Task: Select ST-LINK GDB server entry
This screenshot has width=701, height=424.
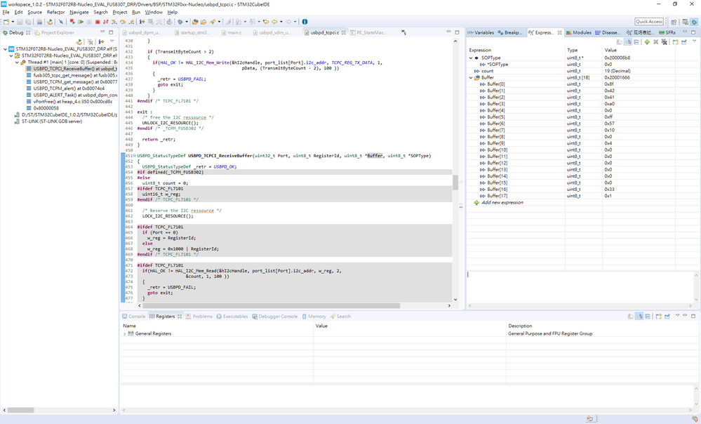Action: 48,121
